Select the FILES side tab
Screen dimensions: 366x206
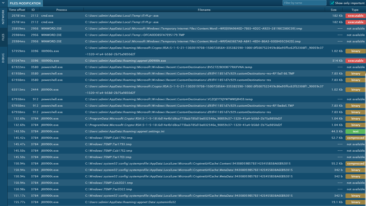click(x=3, y=37)
